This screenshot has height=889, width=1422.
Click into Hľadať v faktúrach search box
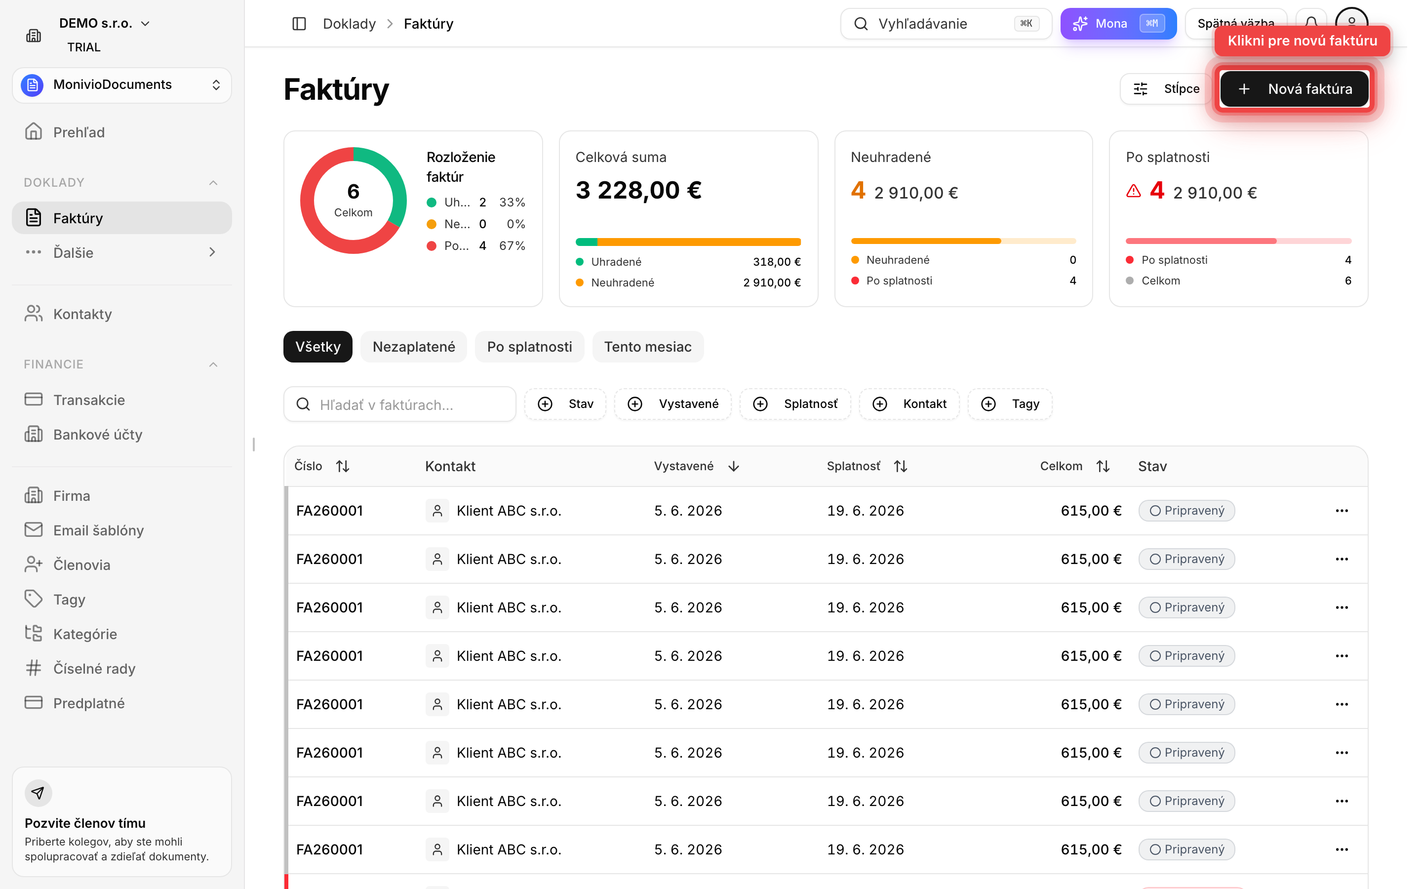(x=399, y=404)
